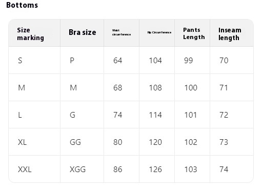
Task: Click the Bra size column header
Action: [83, 32]
